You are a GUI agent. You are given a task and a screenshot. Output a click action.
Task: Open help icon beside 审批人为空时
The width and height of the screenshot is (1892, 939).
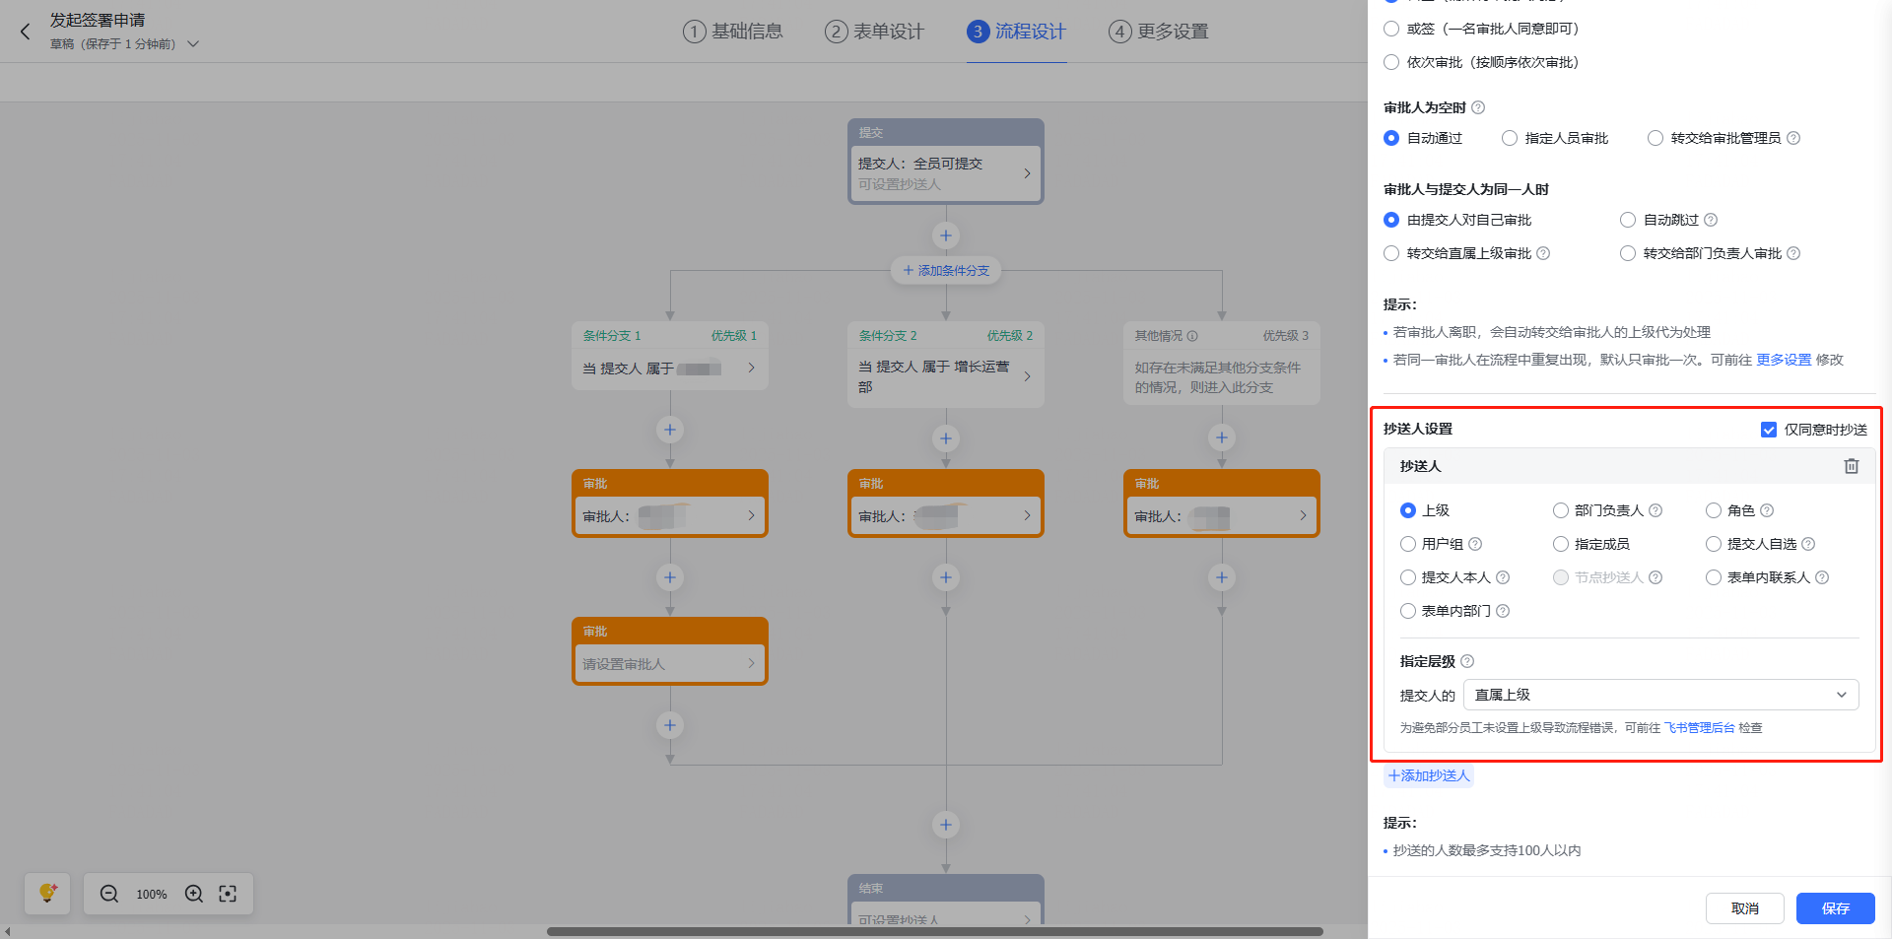pyautogui.click(x=1478, y=107)
